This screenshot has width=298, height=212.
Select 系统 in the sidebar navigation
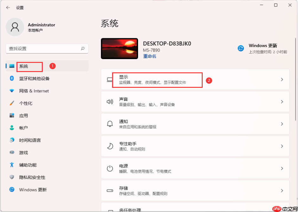click(29, 67)
